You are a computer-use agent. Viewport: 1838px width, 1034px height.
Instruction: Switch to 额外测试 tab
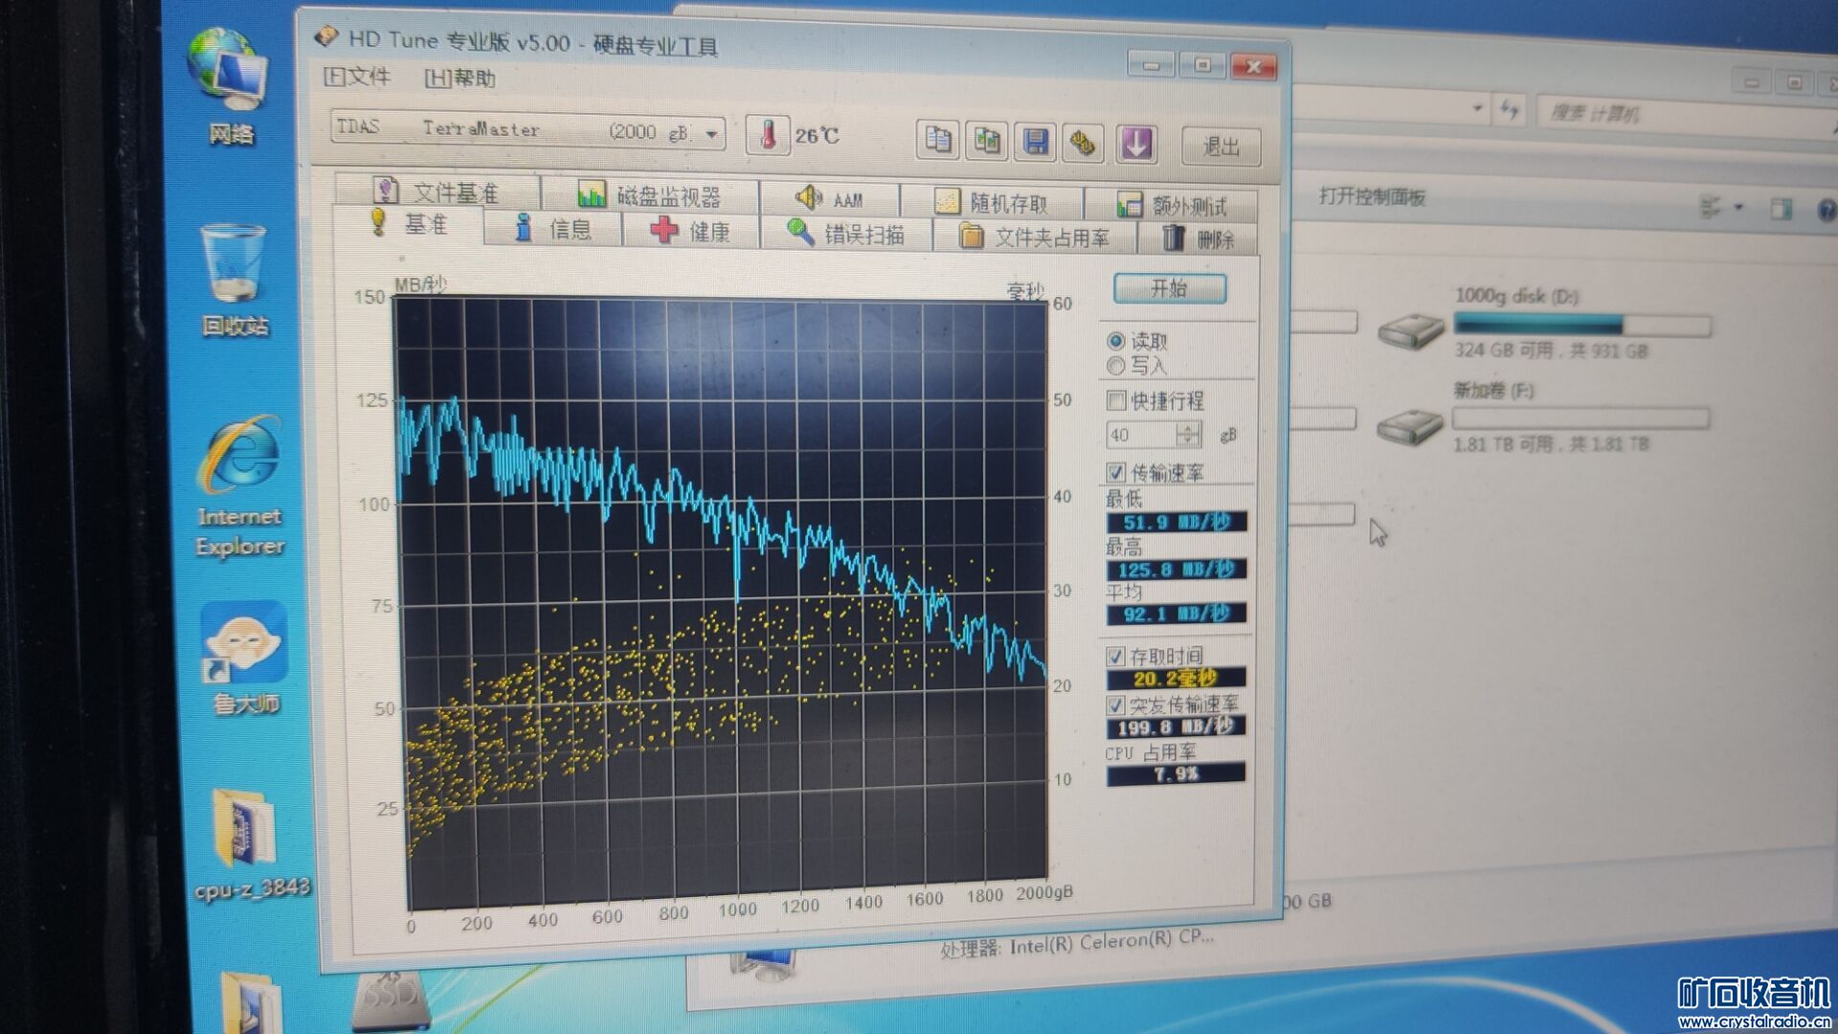click(x=1172, y=205)
